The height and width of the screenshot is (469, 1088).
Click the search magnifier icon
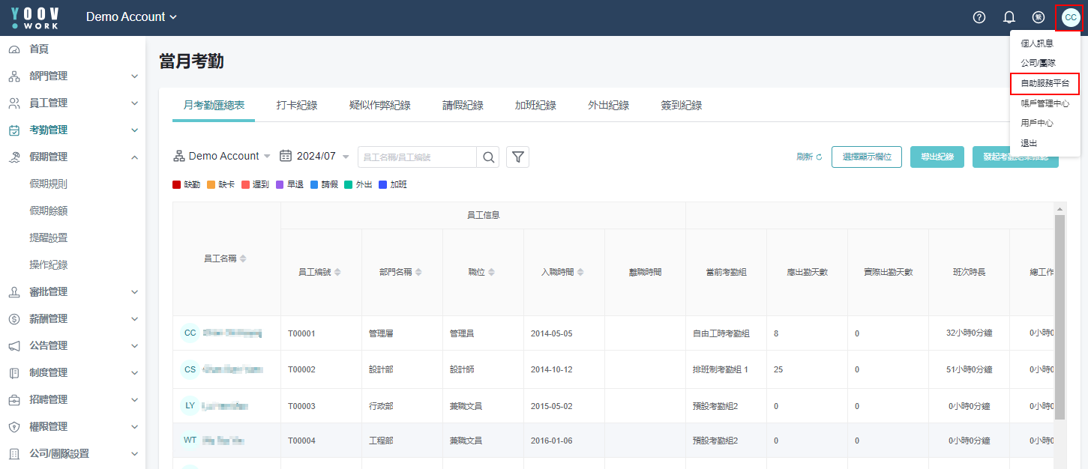[488, 157]
